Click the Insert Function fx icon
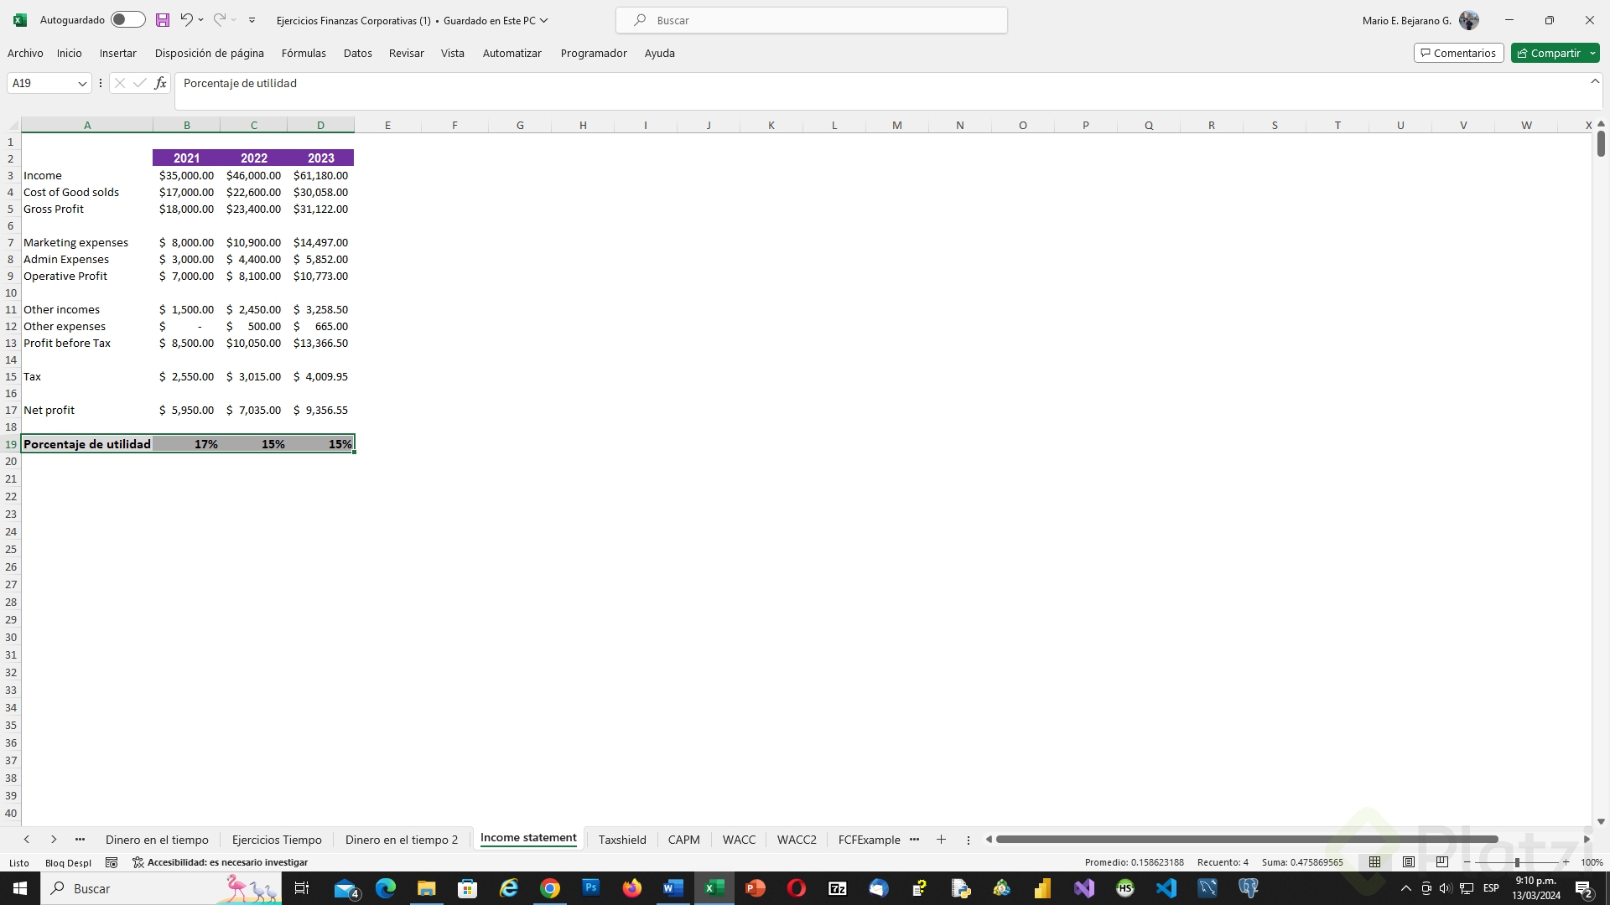 [160, 83]
